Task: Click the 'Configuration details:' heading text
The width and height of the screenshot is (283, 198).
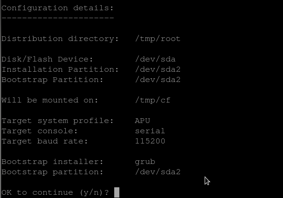Action: [x=57, y=8]
